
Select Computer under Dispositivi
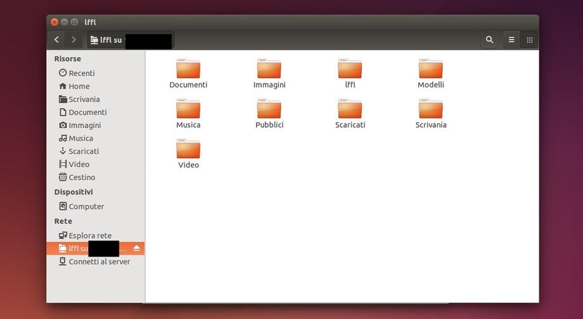[86, 206]
